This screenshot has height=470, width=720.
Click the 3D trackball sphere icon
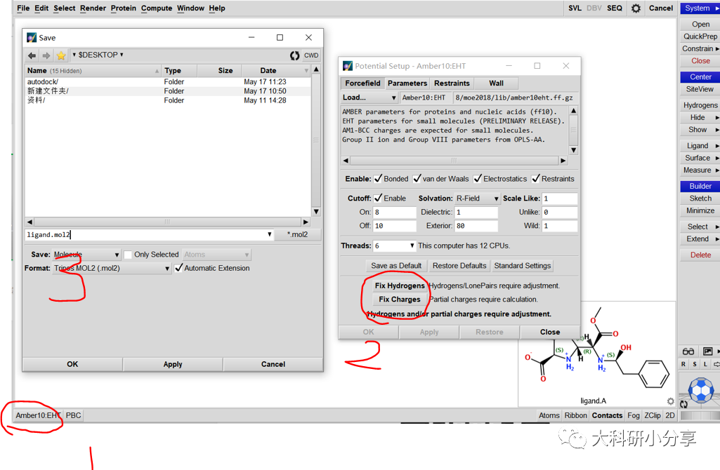(701, 390)
